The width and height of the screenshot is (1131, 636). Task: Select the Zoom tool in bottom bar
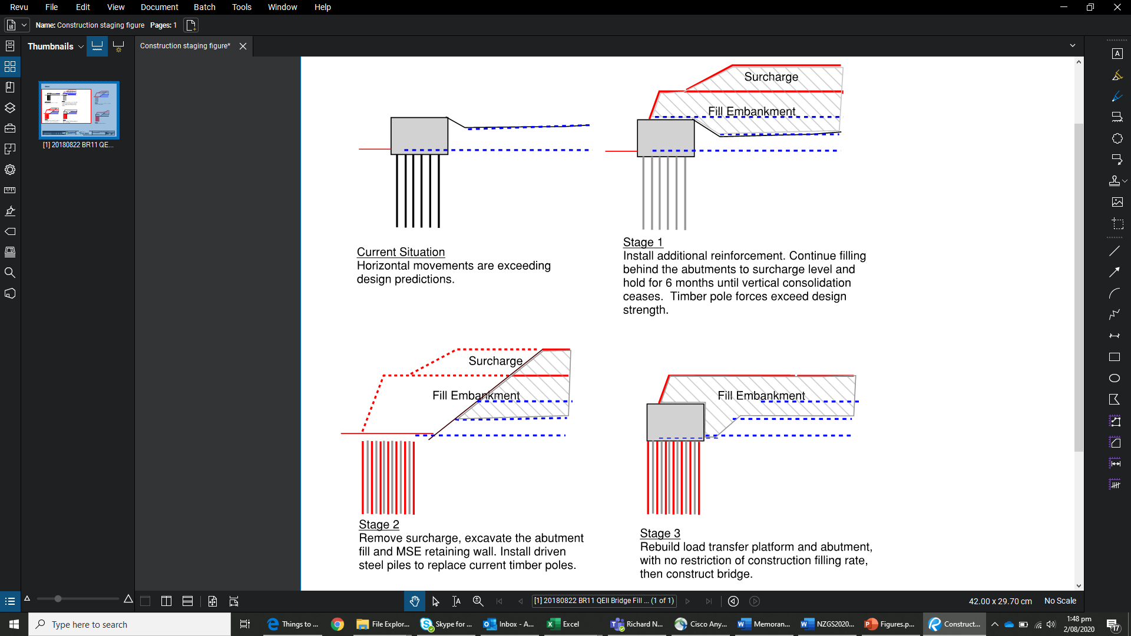point(478,601)
